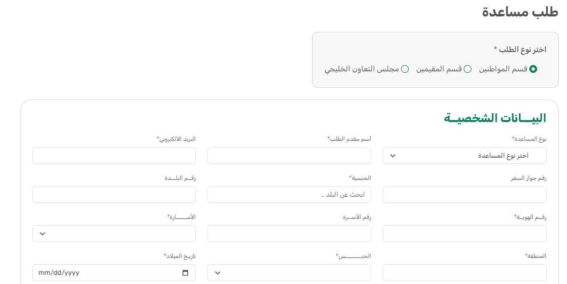The image size is (567, 284).
Task: Open the اختر نوع المساعدة dropdown
Action: pos(464,156)
